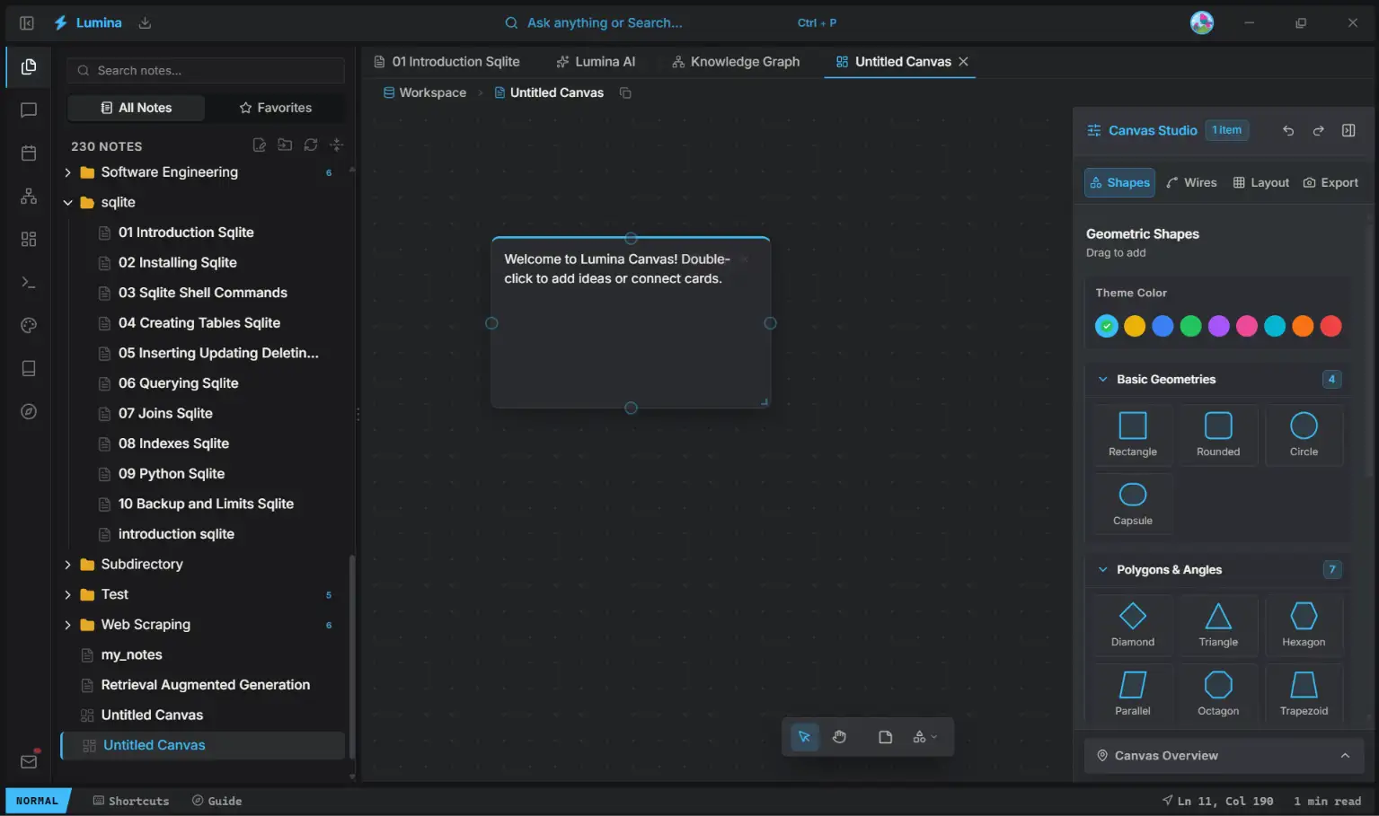Select the Rounded shape
Viewport: 1379px width, 816px height.
(x=1217, y=434)
